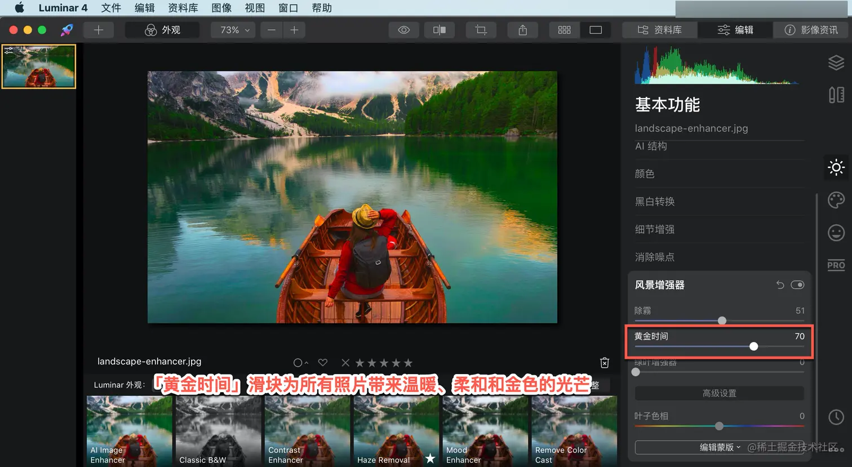Click the 高级设置 button
852x467 pixels.
coord(720,393)
